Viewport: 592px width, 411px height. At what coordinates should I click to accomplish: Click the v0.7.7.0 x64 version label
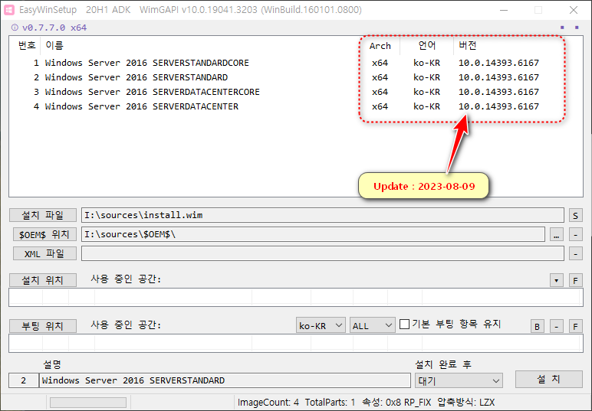click(x=54, y=28)
